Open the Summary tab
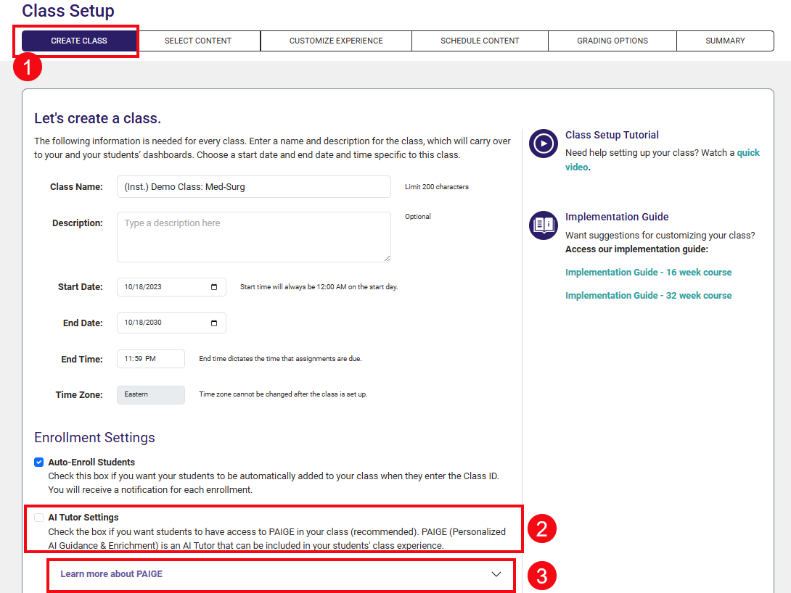Image resolution: width=791 pixels, height=593 pixels. coord(725,41)
